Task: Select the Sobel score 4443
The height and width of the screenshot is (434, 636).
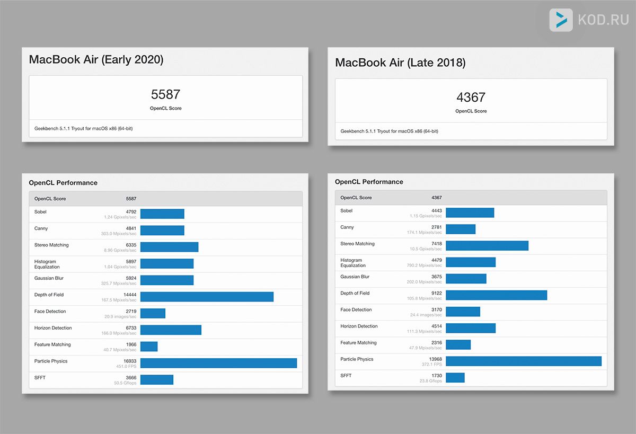Action: click(x=436, y=211)
